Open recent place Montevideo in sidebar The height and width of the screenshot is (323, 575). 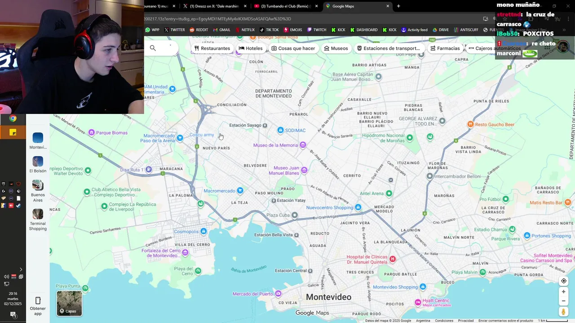coord(38,141)
